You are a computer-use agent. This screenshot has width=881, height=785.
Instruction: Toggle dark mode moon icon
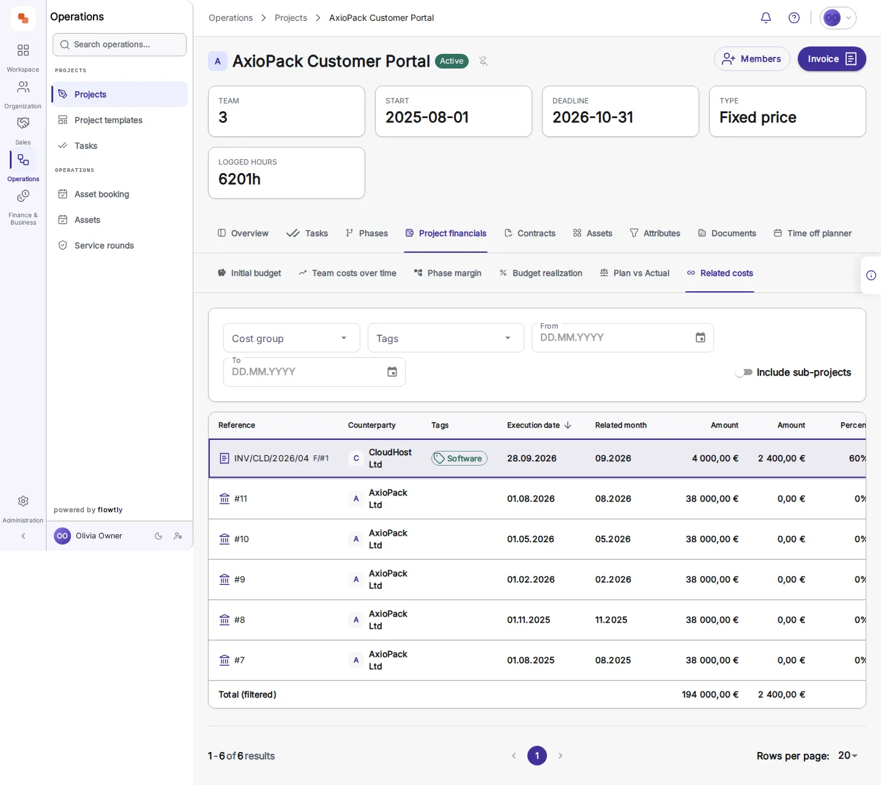(158, 536)
